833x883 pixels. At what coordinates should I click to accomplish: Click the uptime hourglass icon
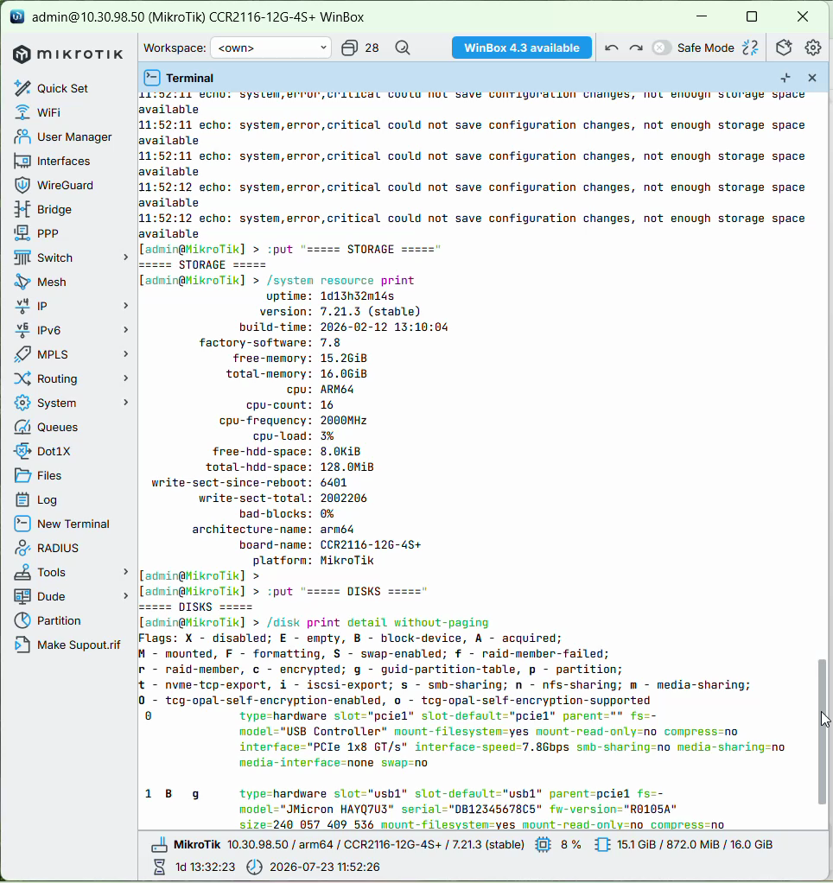click(x=159, y=867)
